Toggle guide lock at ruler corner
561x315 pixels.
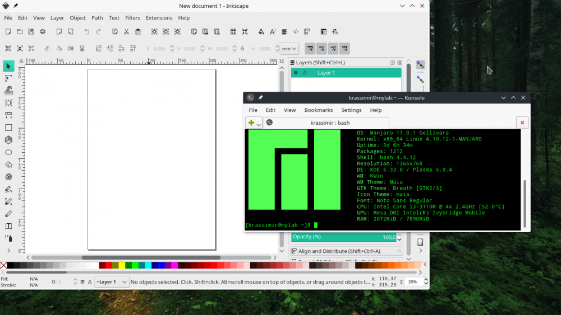tap(21, 62)
